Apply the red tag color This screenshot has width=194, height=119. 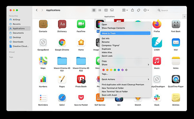(x=103, y=70)
